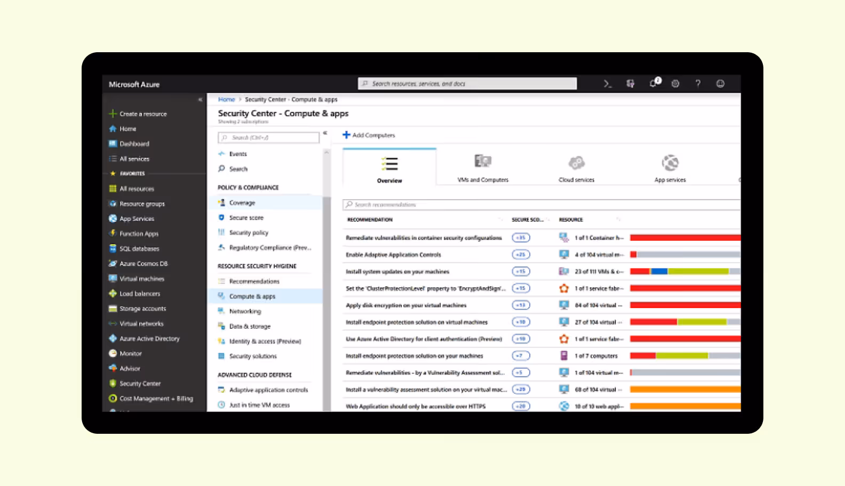Click the Add Computers button

(369, 135)
